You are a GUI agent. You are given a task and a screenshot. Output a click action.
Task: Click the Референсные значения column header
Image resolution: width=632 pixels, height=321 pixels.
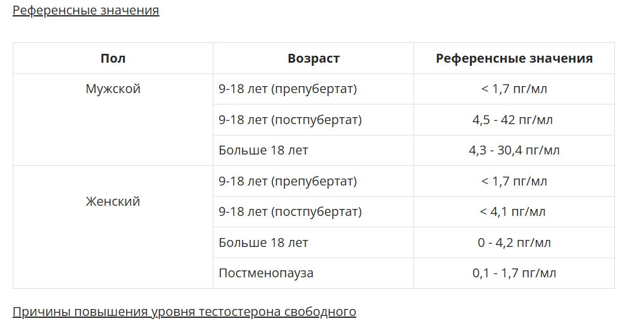coord(514,58)
